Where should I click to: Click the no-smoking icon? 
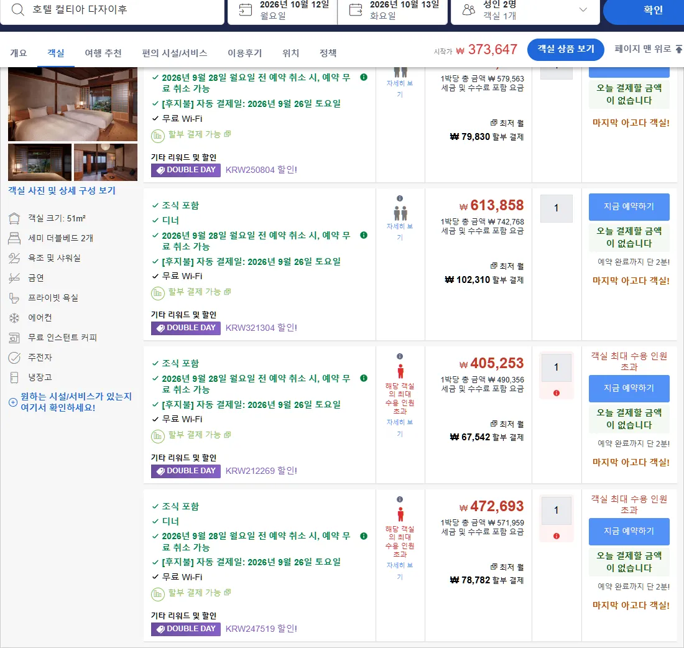click(14, 278)
